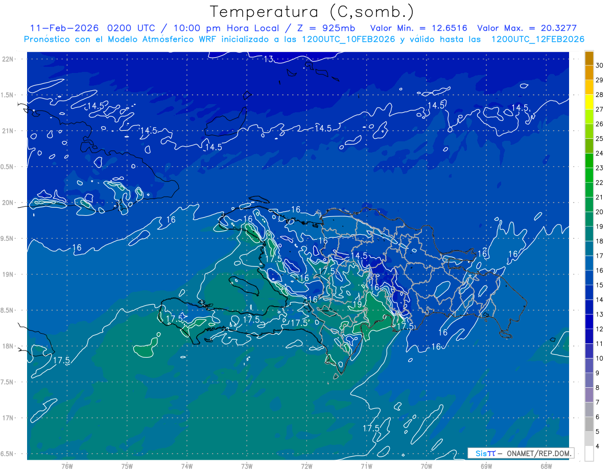613x473 pixels.
Task: Click the '1200UTC_10FEB2026' initialization time text
Action: pos(348,39)
